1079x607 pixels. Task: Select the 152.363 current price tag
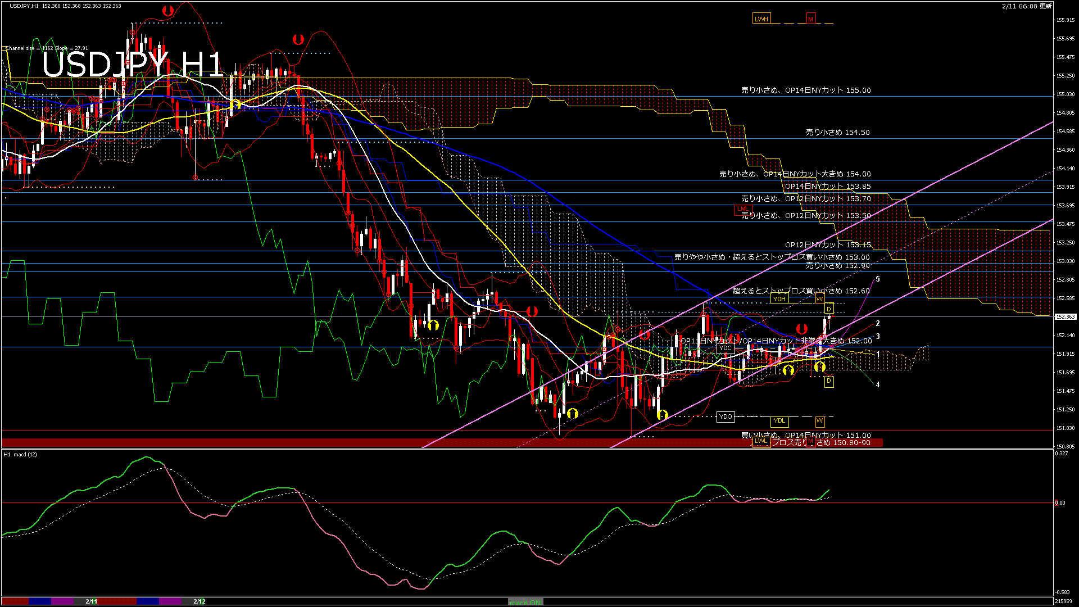click(1064, 317)
